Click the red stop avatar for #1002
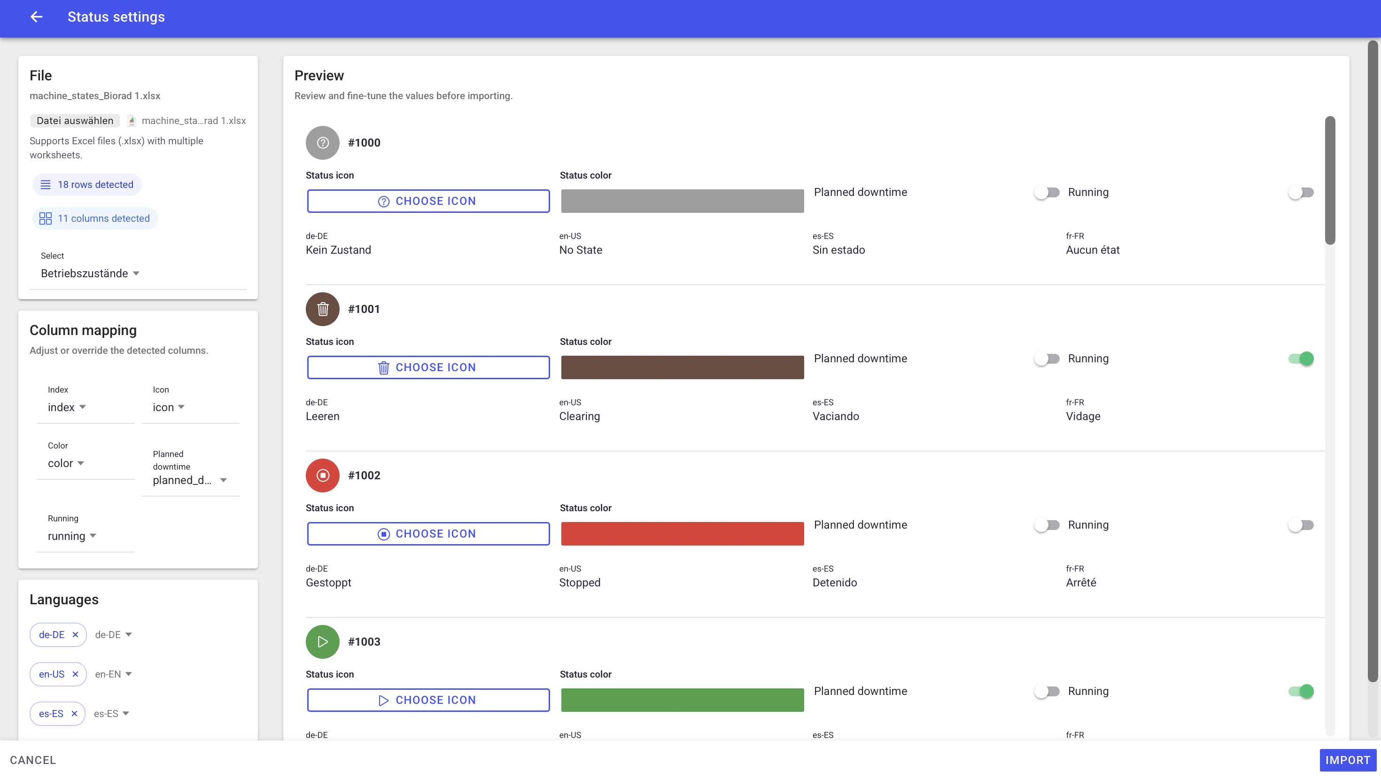The width and height of the screenshot is (1381, 780). [322, 476]
